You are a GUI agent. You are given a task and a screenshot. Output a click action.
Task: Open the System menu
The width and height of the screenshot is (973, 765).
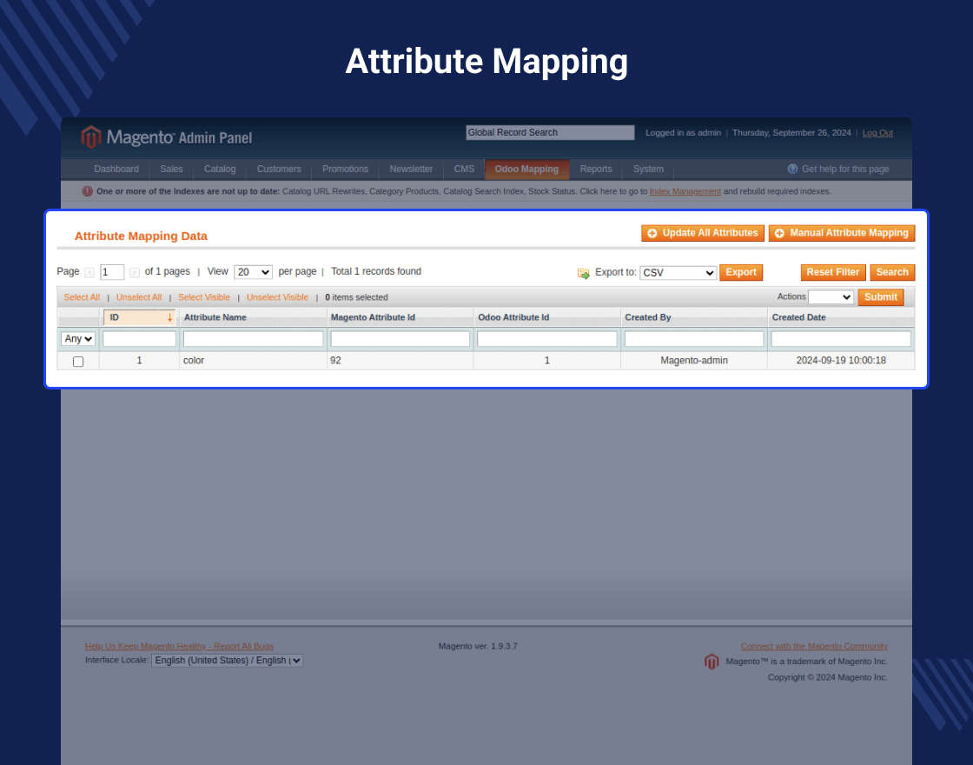(x=648, y=169)
